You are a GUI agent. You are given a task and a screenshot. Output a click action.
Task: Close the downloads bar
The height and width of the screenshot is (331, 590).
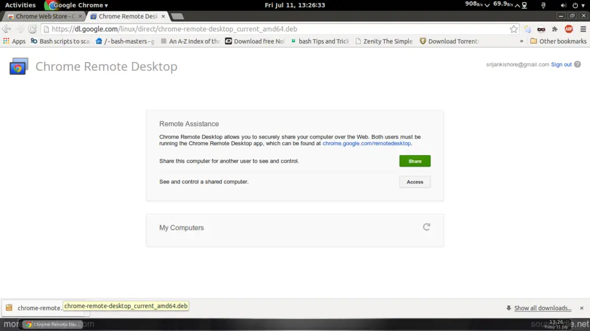coord(582,308)
